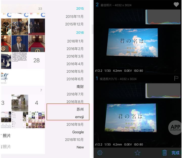Tap the trash can delete icon
Viewport: 182px width, 158px height.
click(x=165, y=153)
